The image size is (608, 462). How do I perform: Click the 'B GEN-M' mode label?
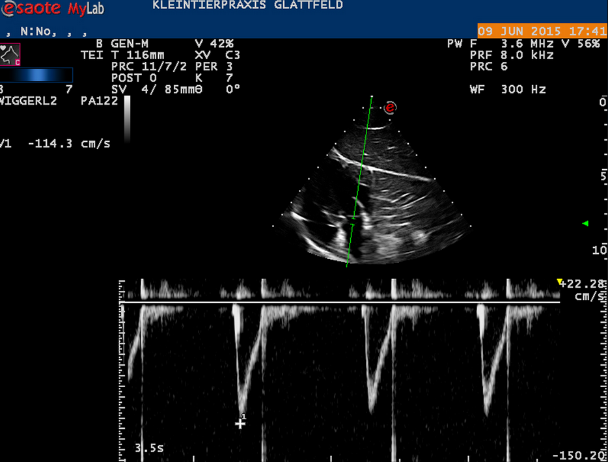[122, 44]
